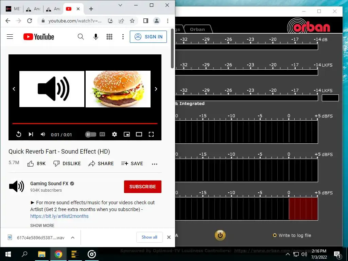The image size is (348, 261).
Task: Click the Chrome page vertical scrollbar
Action: coord(172,48)
